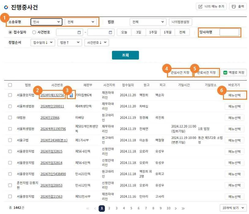Click 메뉴선택 for case 2024카합21563
The height and width of the screenshot is (214, 249).
coord(234,197)
